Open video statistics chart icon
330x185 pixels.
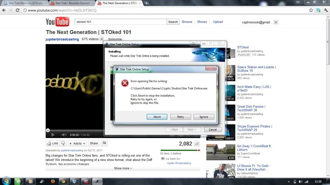(x=196, y=144)
